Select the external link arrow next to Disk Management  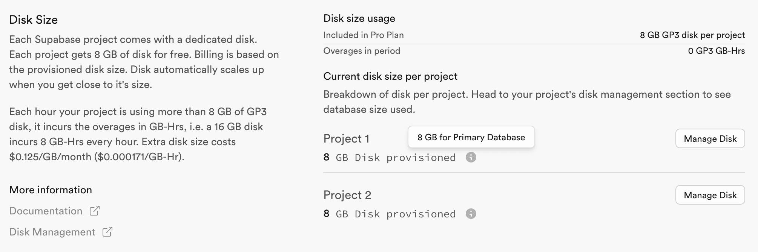(x=107, y=232)
